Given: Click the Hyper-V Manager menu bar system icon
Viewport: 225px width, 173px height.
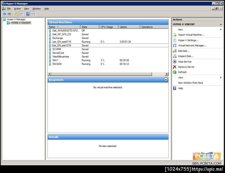Looking at the screenshot, I should click(x=4, y=9).
